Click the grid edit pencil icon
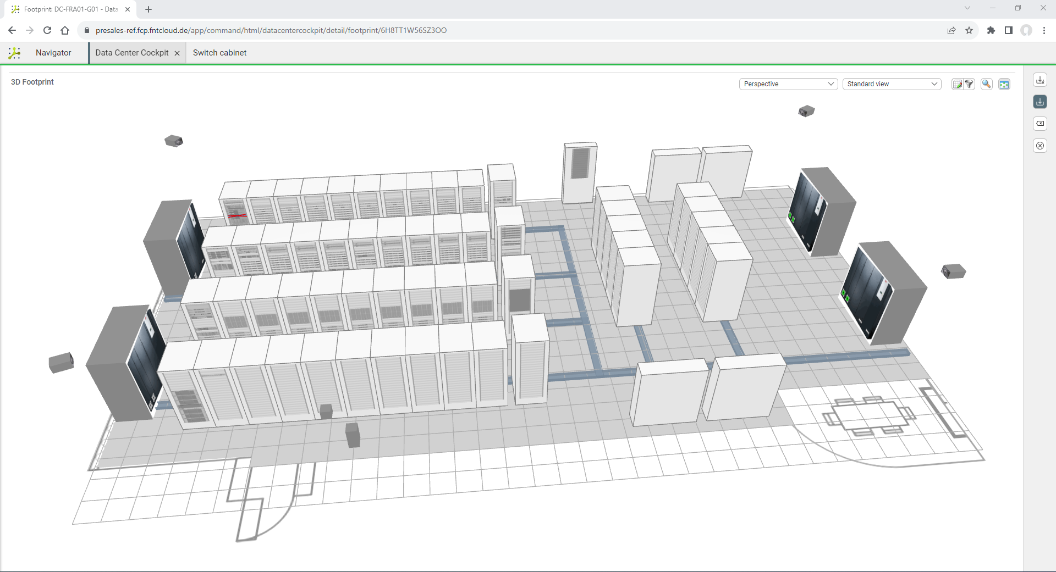The image size is (1056, 572). pyautogui.click(x=958, y=84)
